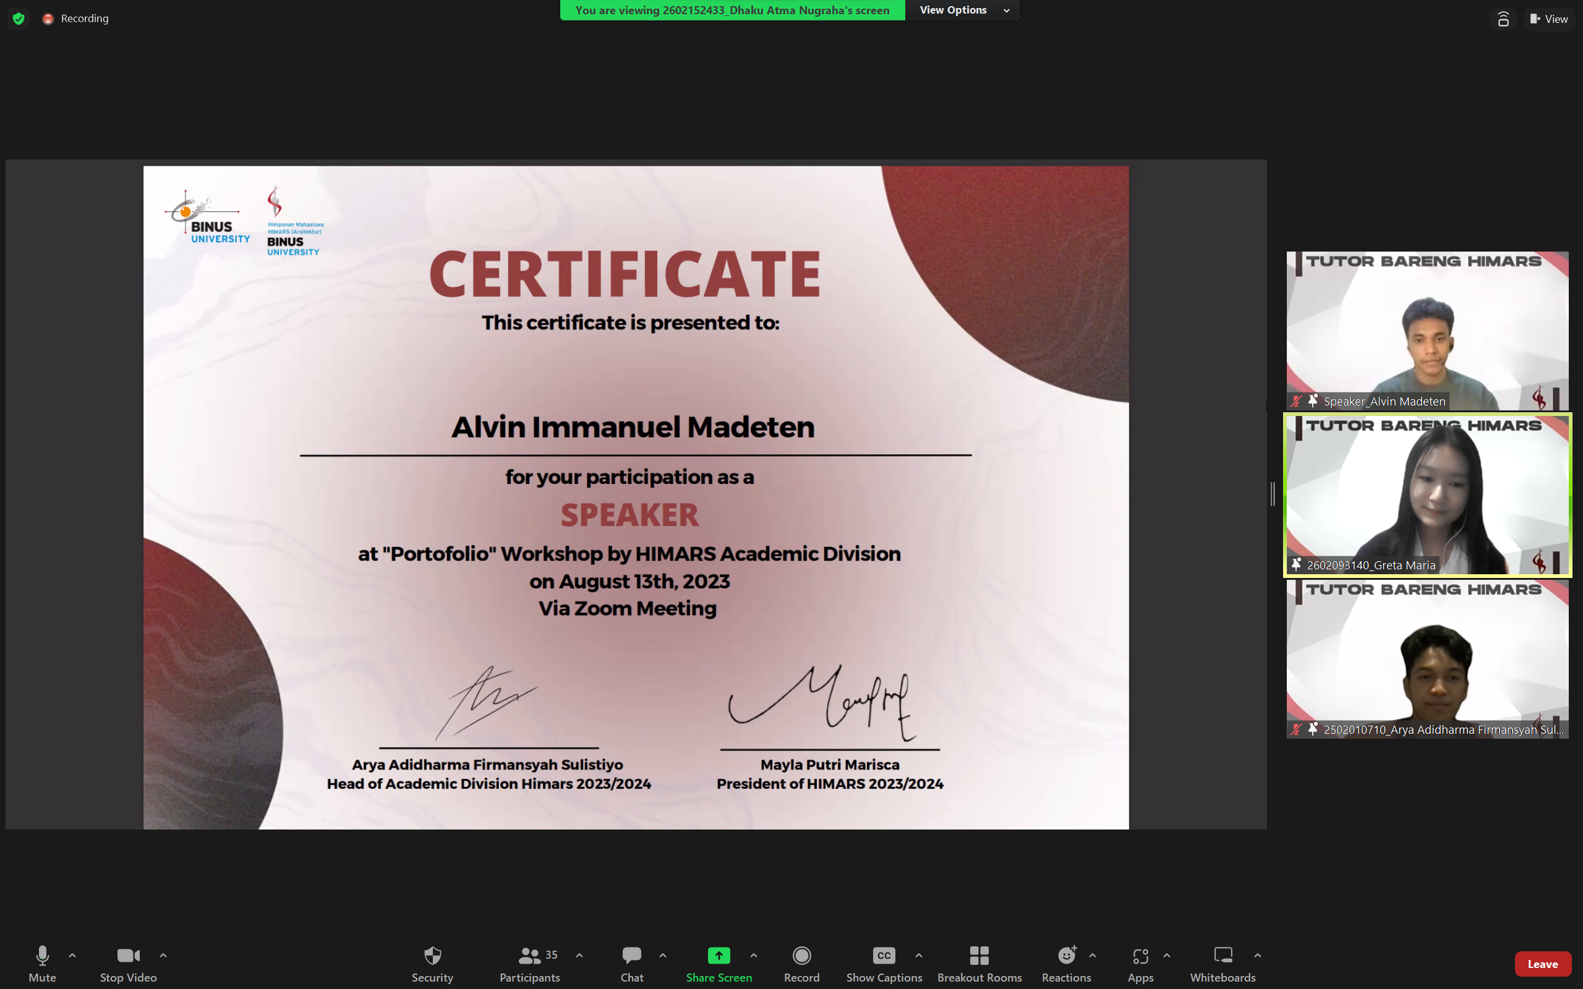Click the green encryption shield icon
The width and height of the screenshot is (1583, 989).
[x=19, y=19]
